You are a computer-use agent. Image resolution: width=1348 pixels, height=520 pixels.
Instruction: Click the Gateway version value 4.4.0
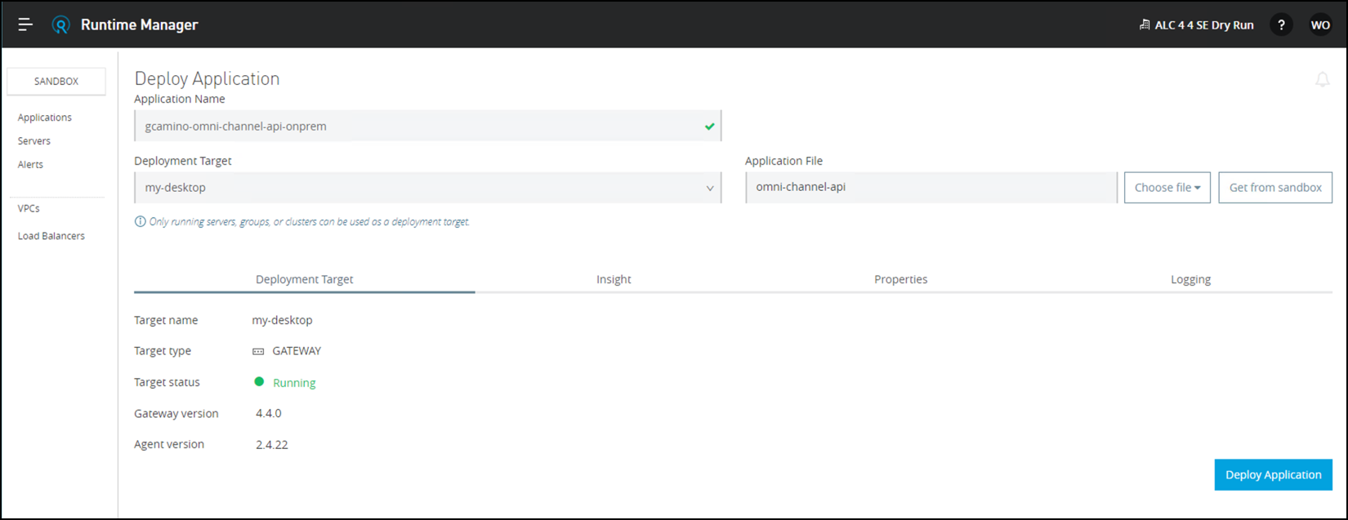[269, 414]
